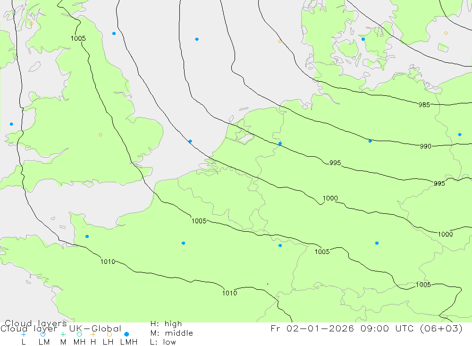Click the 'MH' legend label
The width and height of the screenshot is (472, 346).
(79, 342)
